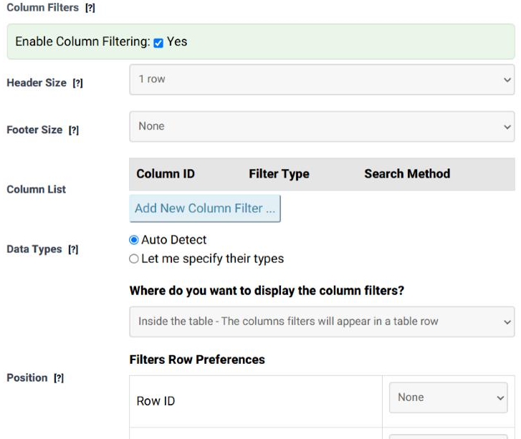This screenshot has width=521, height=439.
Task: Click the Search Method table header
Action: 407,174
